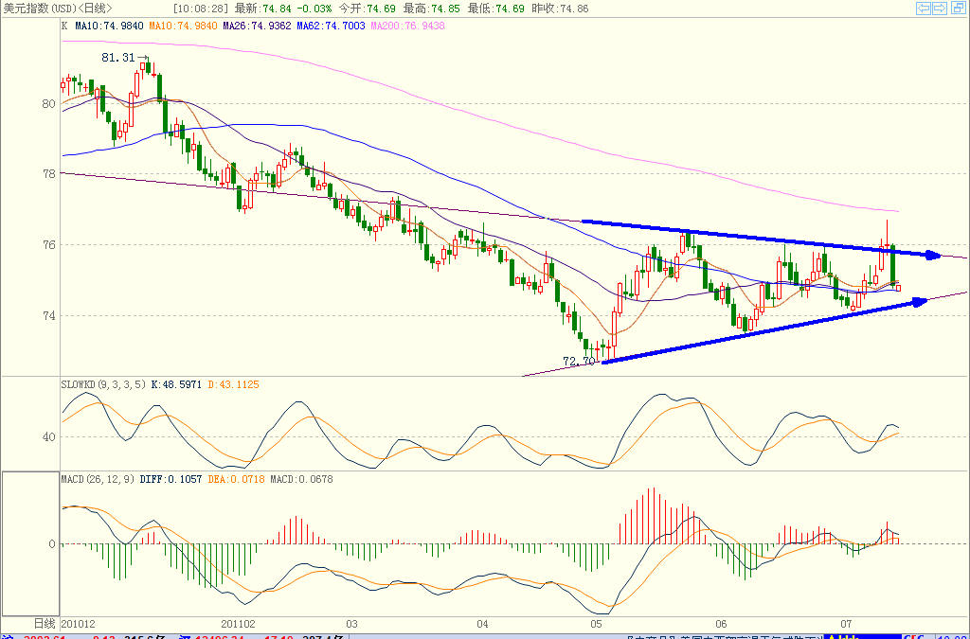Click the 201012 date marker on time axis
The height and width of the screenshot is (639, 970).
78,624
